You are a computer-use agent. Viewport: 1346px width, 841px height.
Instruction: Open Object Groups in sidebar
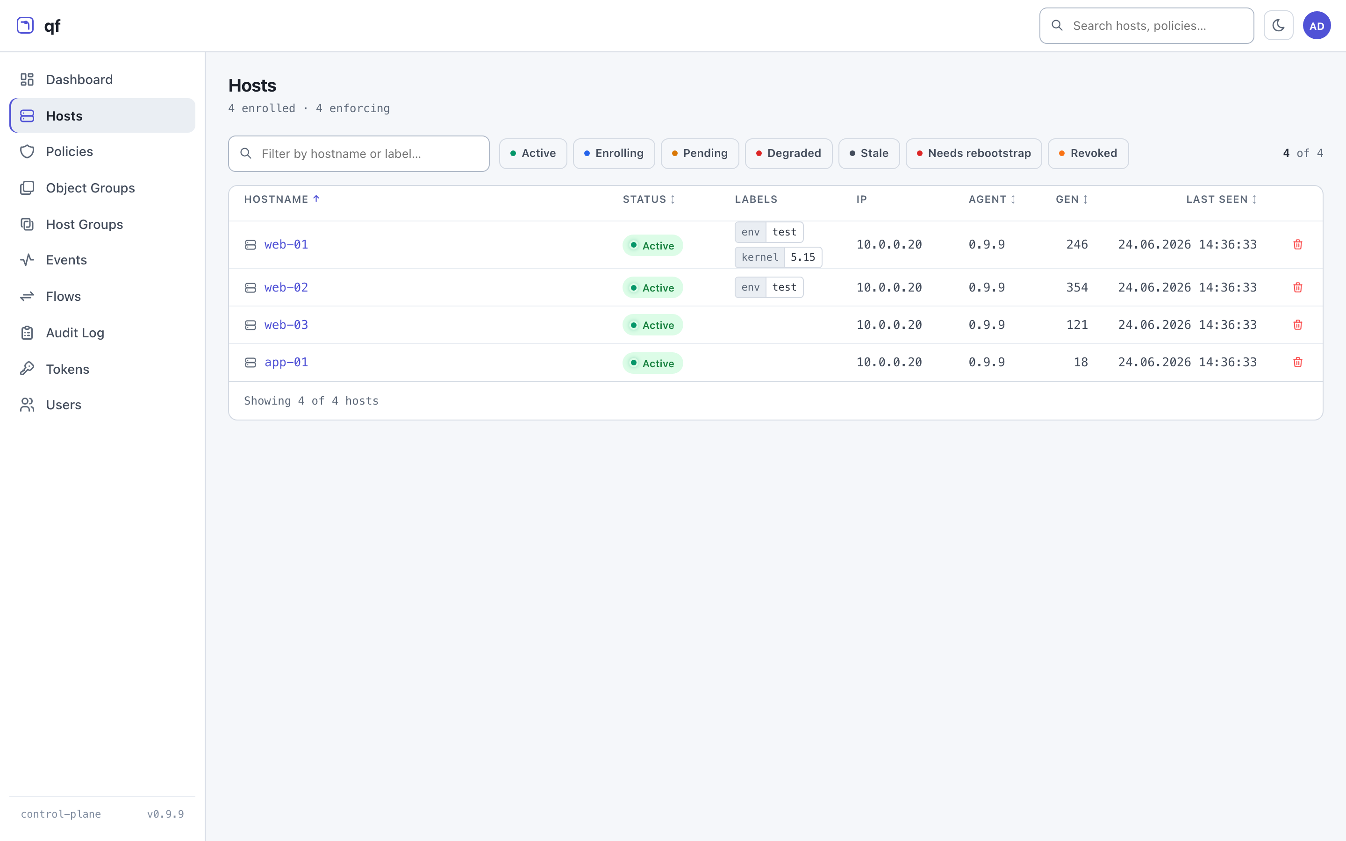pyautogui.click(x=102, y=188)
